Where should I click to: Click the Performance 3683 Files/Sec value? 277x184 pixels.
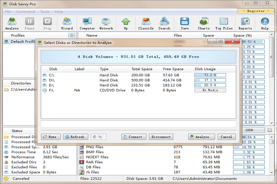56,157
